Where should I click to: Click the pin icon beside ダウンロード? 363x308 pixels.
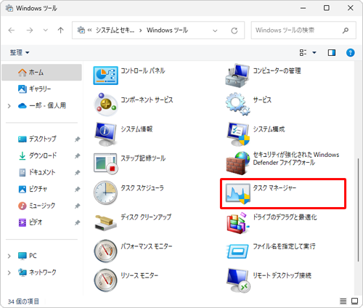[x=77, y=156]
